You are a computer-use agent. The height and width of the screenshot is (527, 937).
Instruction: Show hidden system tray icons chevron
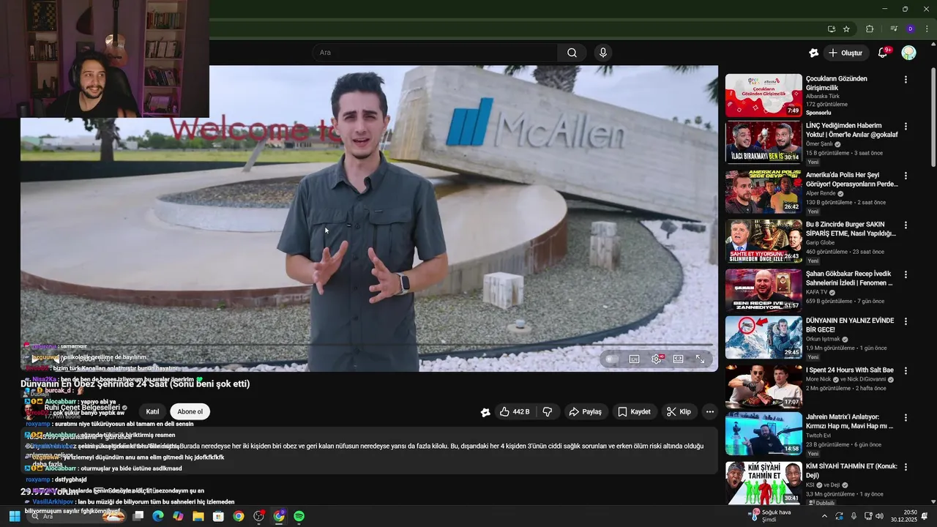click(824, 516)
